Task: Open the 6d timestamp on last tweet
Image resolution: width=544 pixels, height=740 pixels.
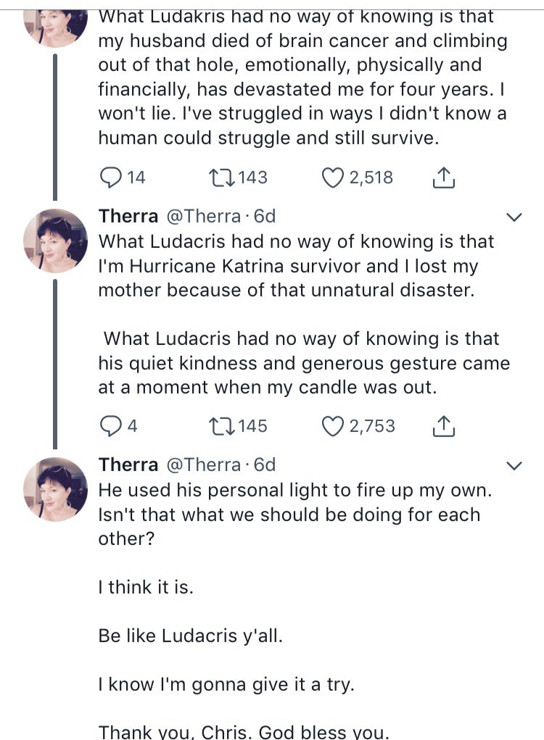Action: pos(265,465)
